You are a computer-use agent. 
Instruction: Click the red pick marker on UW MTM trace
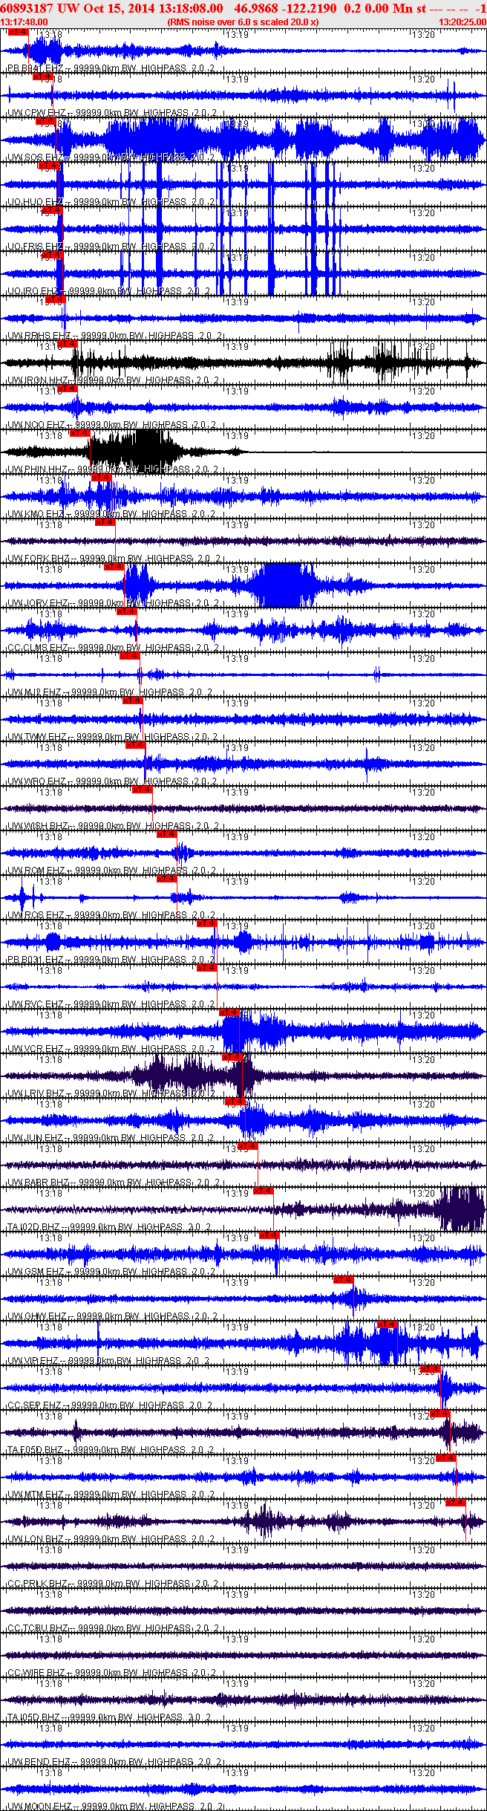click(x=445, y=1458)
